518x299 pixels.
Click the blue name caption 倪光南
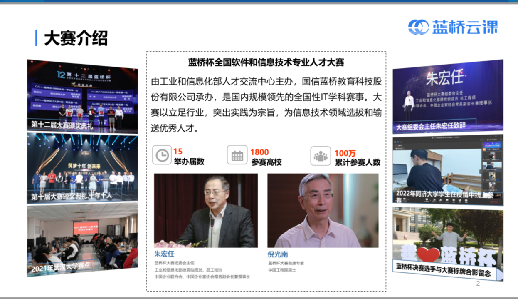click(x=278, y=254)
